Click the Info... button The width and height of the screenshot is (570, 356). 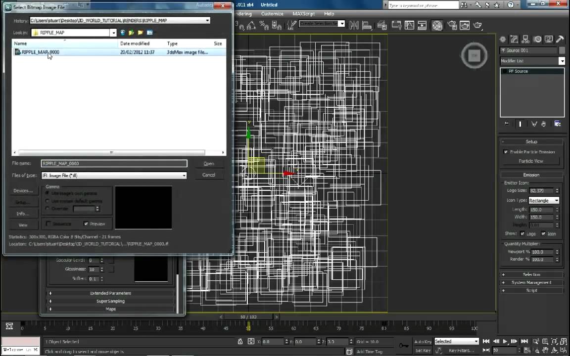coord(23,213)
